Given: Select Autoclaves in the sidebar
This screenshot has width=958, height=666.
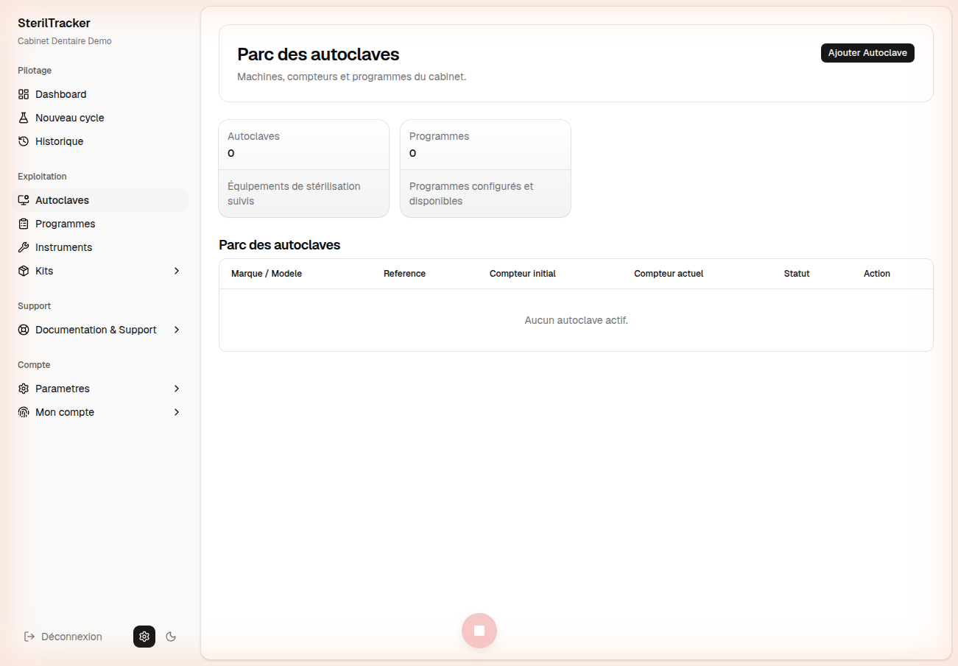Looking at the screenshot, I should pyautogui.click(x=100, y=200).
